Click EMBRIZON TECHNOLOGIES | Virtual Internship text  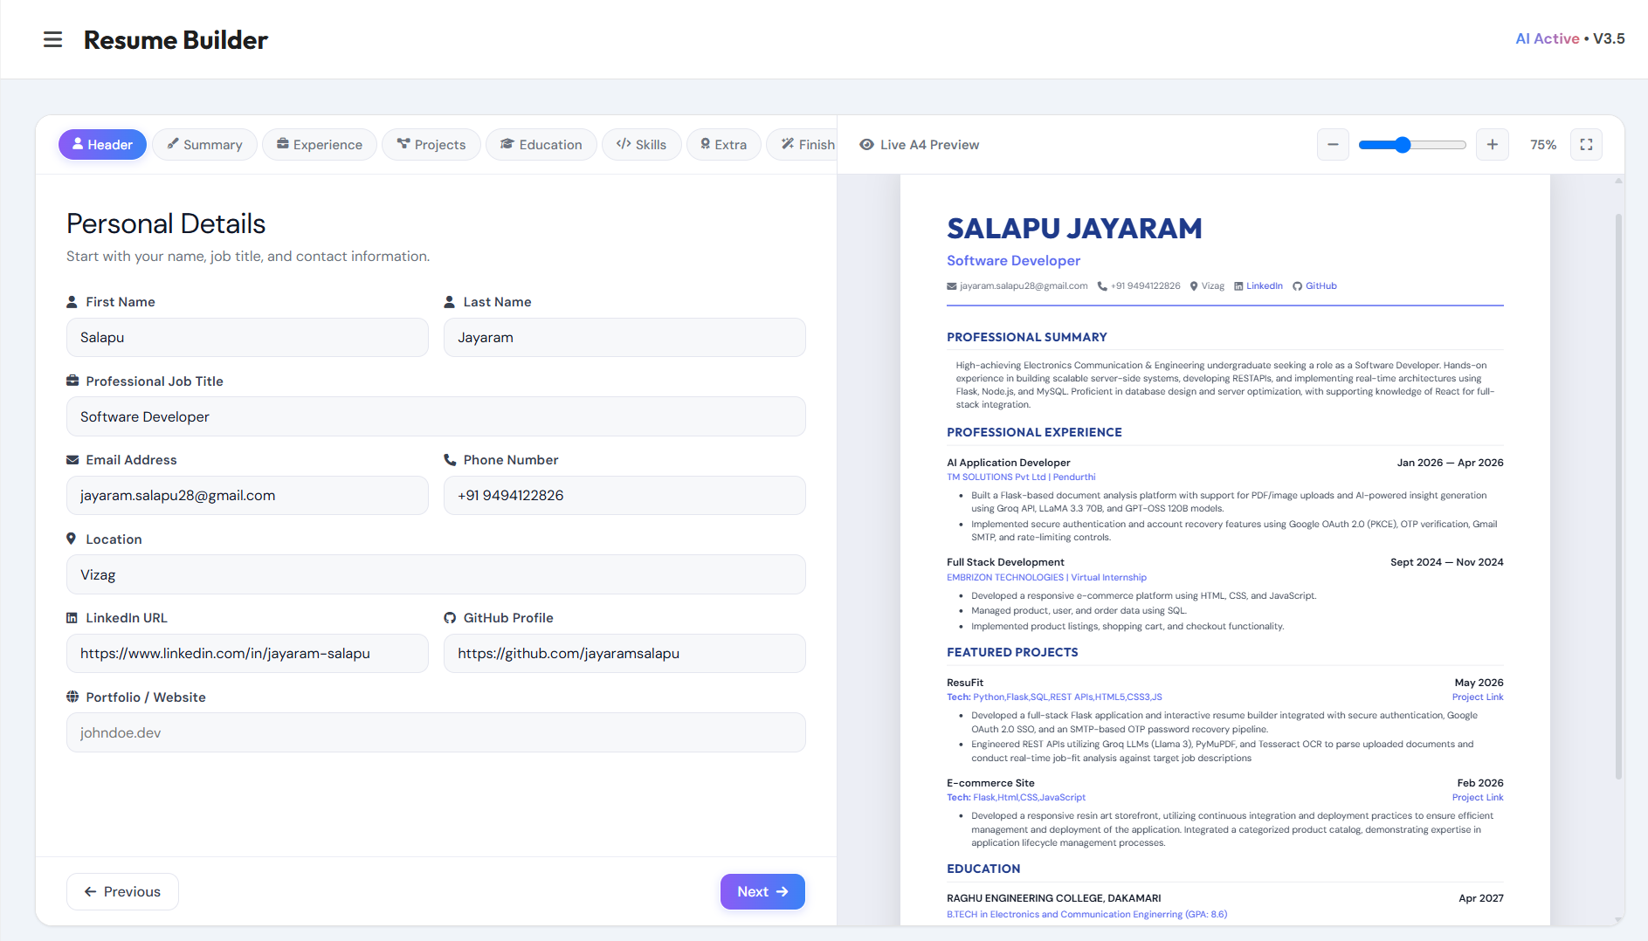[1046, 578]
